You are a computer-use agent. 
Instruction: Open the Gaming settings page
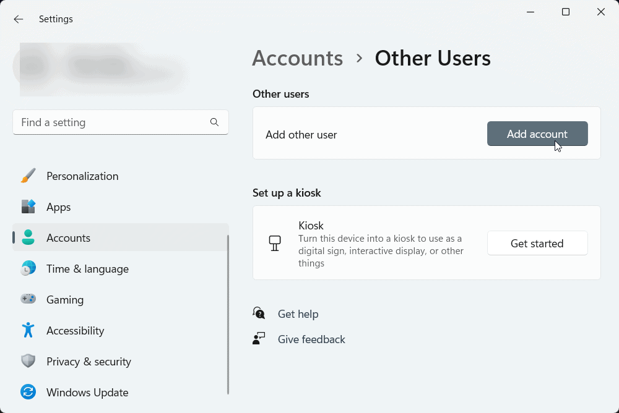pyautogui.click(x=64, y=300)
